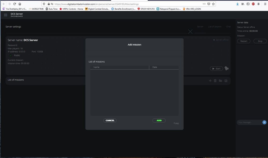Open the page actions three-dot menu

204,4
